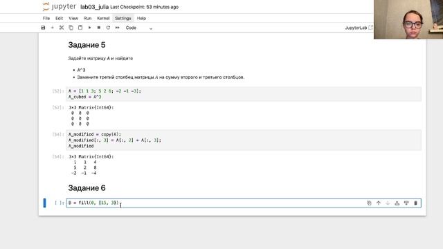Copy the selected cell from the toolbar
This screenshot has width=443, height=249.
(71, 28)
